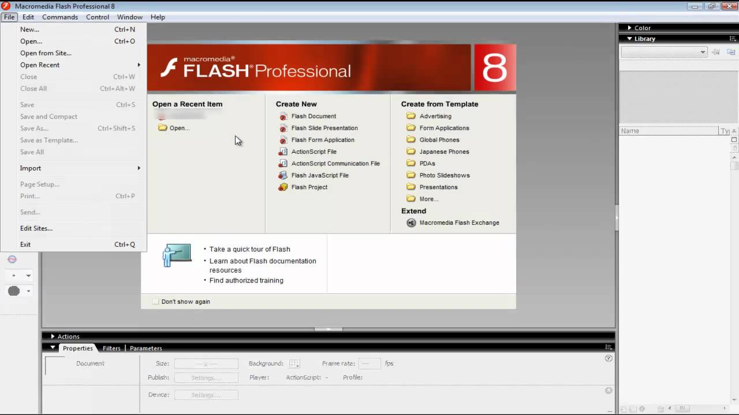The image size is (739, 415).
Task: Collapse the Library panel
Action: tap(630, 39)
